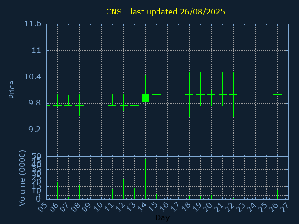Click the day 12 price candlestick
Screen dimensions: 299x224
pos(123,102)
